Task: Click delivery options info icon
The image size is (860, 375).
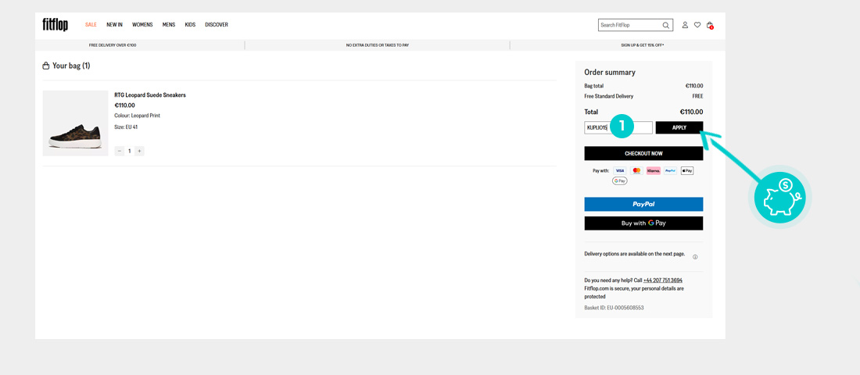Action: click(x=695, y=256)
